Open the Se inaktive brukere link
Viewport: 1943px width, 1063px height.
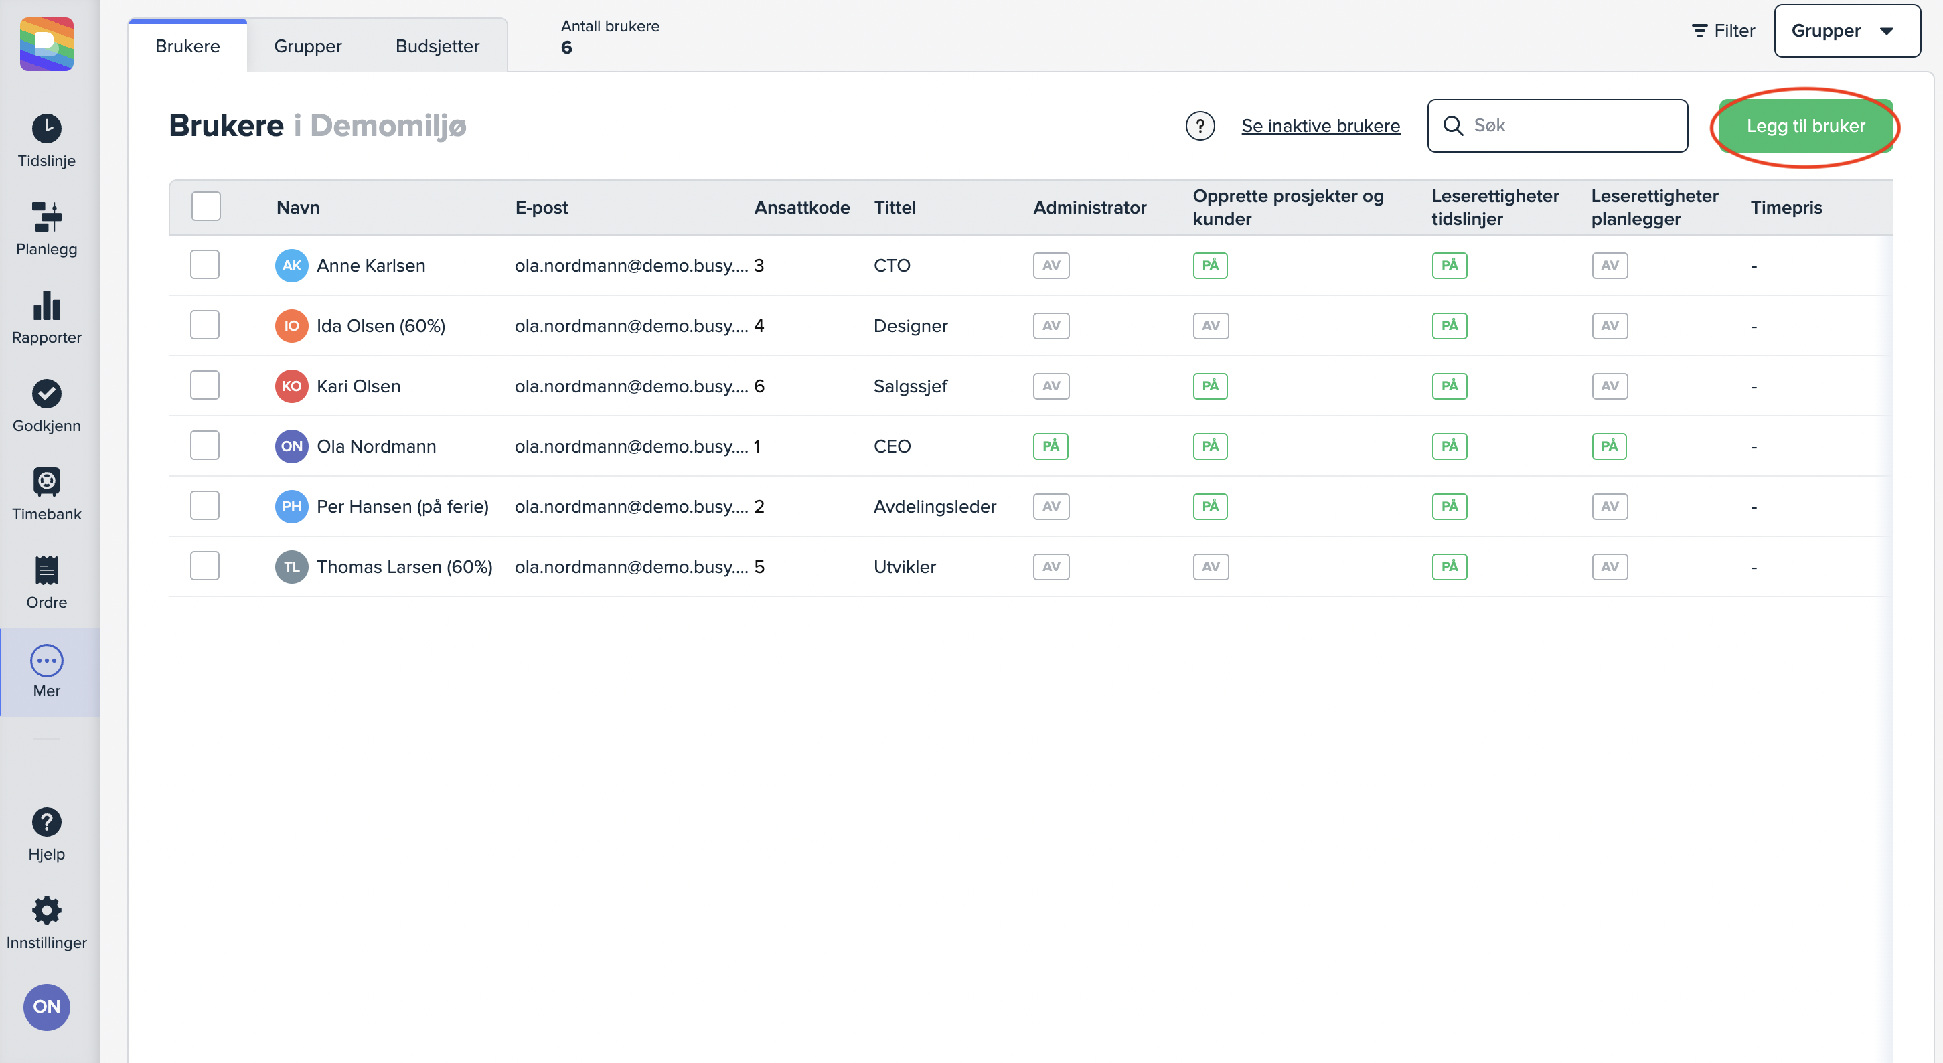click(1320, 126)
